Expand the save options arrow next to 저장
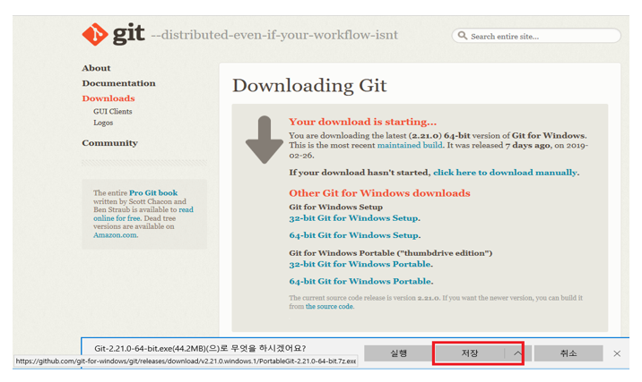 (517, 353)
